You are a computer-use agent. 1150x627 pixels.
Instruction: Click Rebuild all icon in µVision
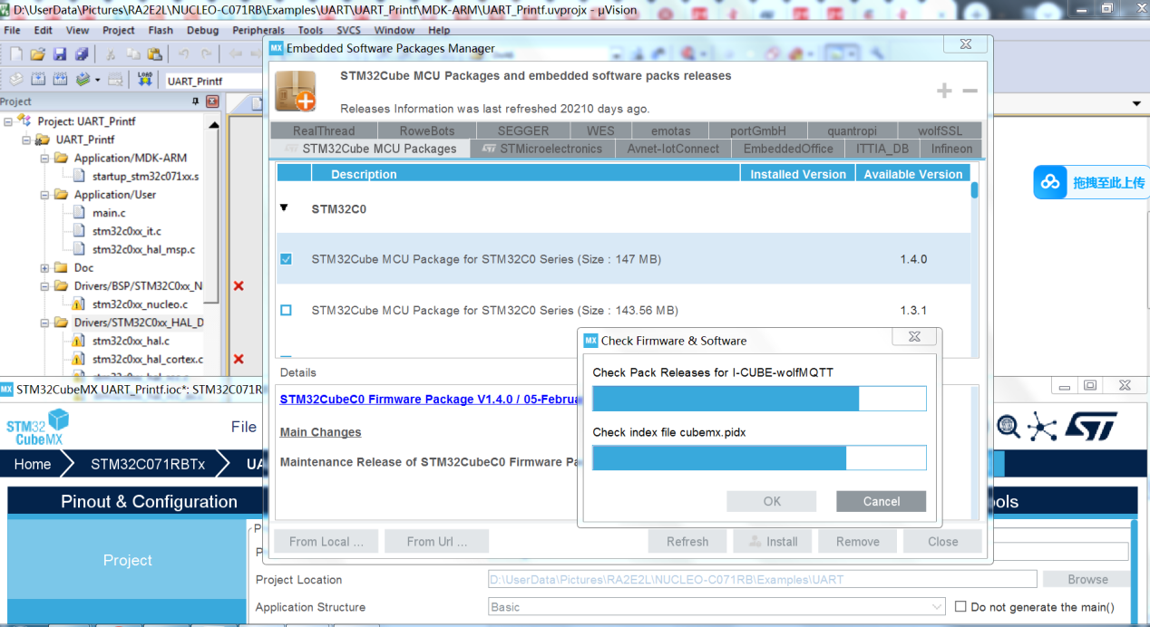tap(60, 80)
